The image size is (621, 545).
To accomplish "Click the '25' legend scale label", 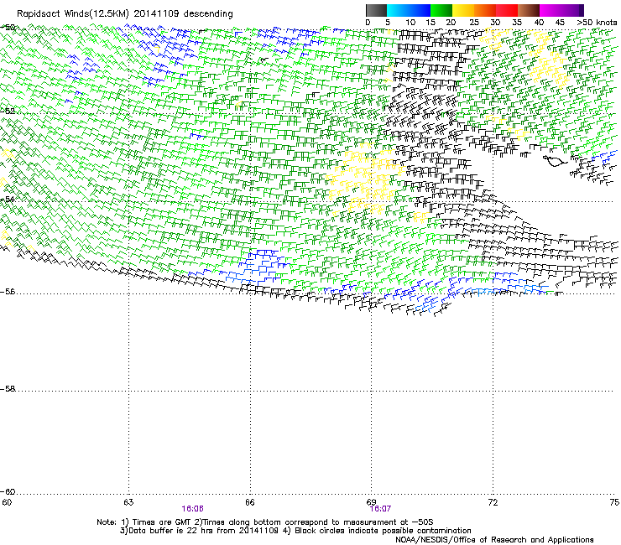I will (473, 23).
